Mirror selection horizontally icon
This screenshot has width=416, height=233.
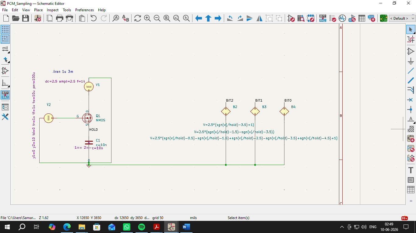[259, 18]
